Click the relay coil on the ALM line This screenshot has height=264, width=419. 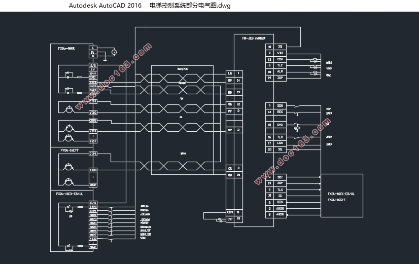click(x=316, y=72)
